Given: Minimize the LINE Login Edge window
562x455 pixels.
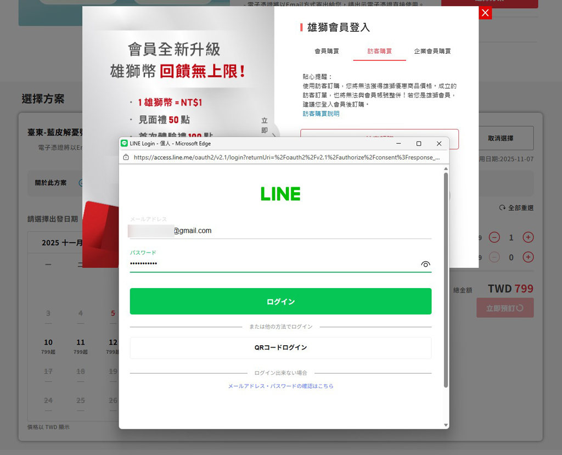Looking at the screenshot, I should 399,144.
